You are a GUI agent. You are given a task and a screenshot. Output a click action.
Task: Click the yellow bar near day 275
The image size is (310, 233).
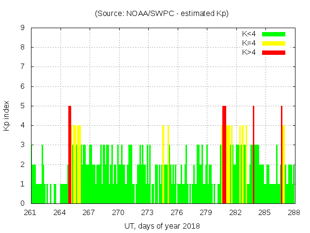(164, 164)
